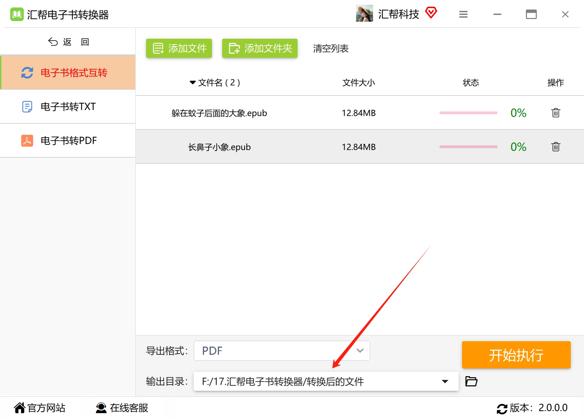Select the 电子书格式互转 tab
The height and width of the screenshot is (419, 584).
(68, 73)
